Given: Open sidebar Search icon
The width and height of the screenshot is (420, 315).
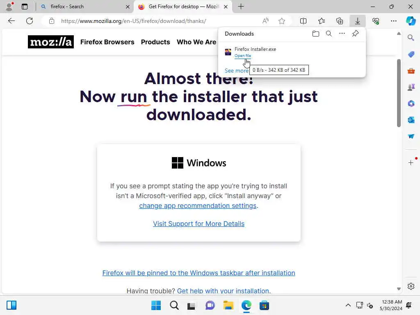Looking at the screenshot, I should pyautogui.click(x=411, y=38).
